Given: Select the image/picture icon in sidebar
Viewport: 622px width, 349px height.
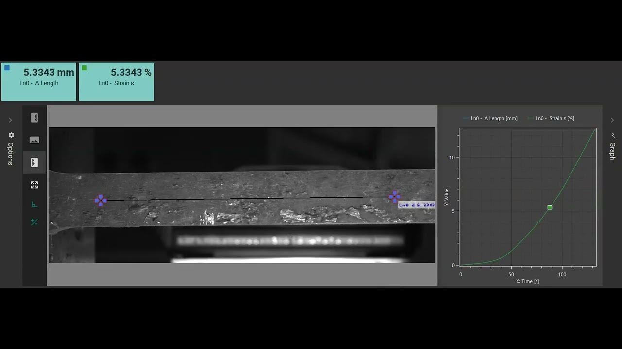Looking at the screenshot, I should coord(35,140).
